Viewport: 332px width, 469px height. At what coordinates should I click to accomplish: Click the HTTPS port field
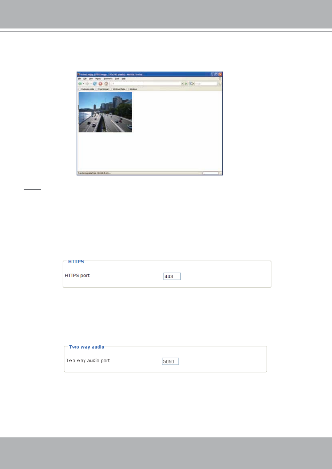coord(172,276)
